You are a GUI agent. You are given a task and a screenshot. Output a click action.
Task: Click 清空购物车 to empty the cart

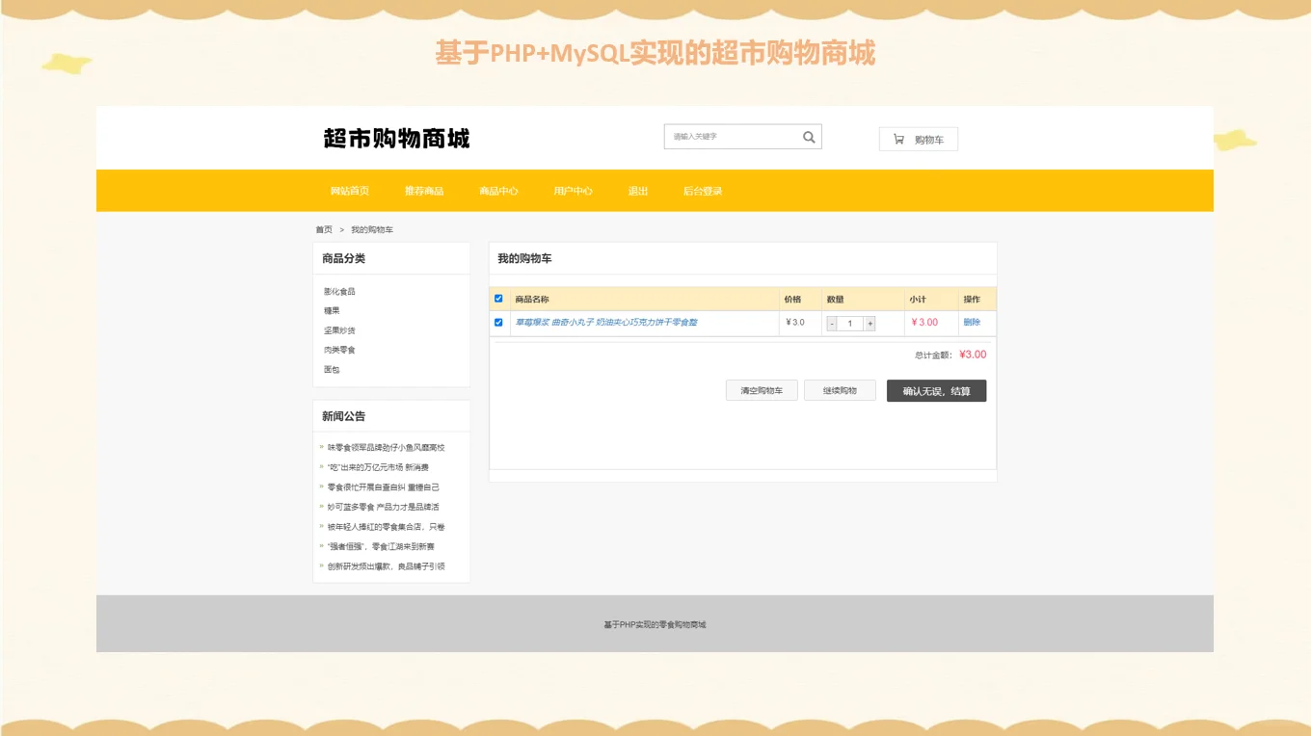click(x=761, y=390)
